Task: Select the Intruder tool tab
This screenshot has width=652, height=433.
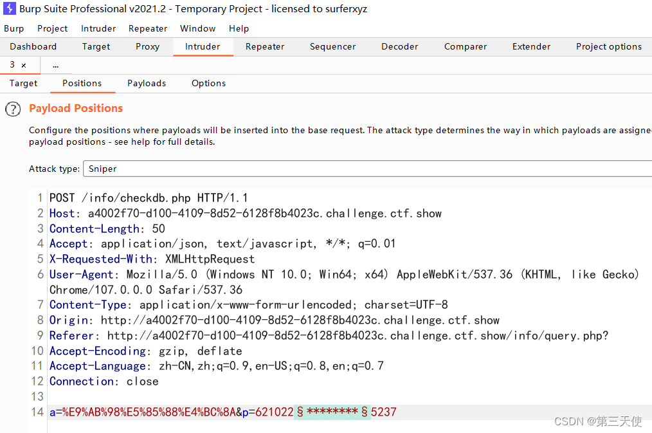Action: (203, 46)
